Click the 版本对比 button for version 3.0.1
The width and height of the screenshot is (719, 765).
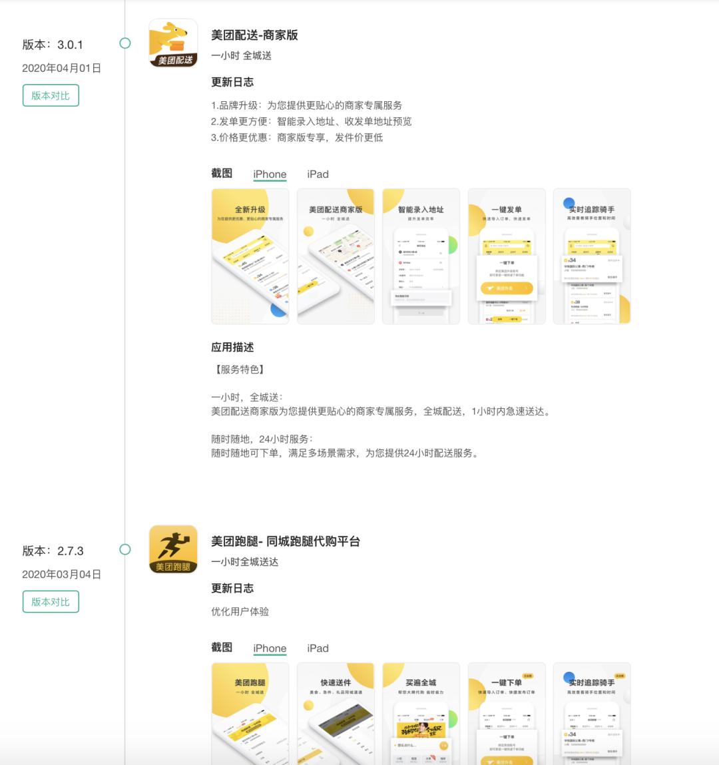[51, 95]
